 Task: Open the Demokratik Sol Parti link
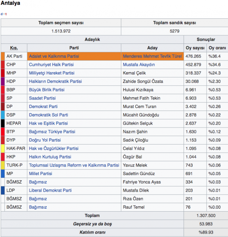tap(49, 115)
